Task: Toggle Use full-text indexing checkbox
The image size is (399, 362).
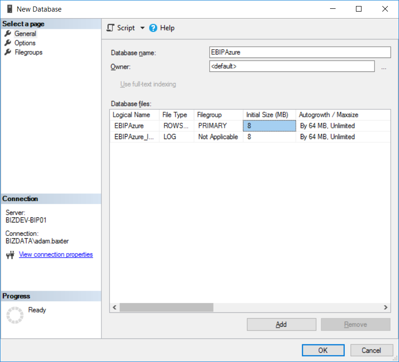Action: click(x=148, y=84)
